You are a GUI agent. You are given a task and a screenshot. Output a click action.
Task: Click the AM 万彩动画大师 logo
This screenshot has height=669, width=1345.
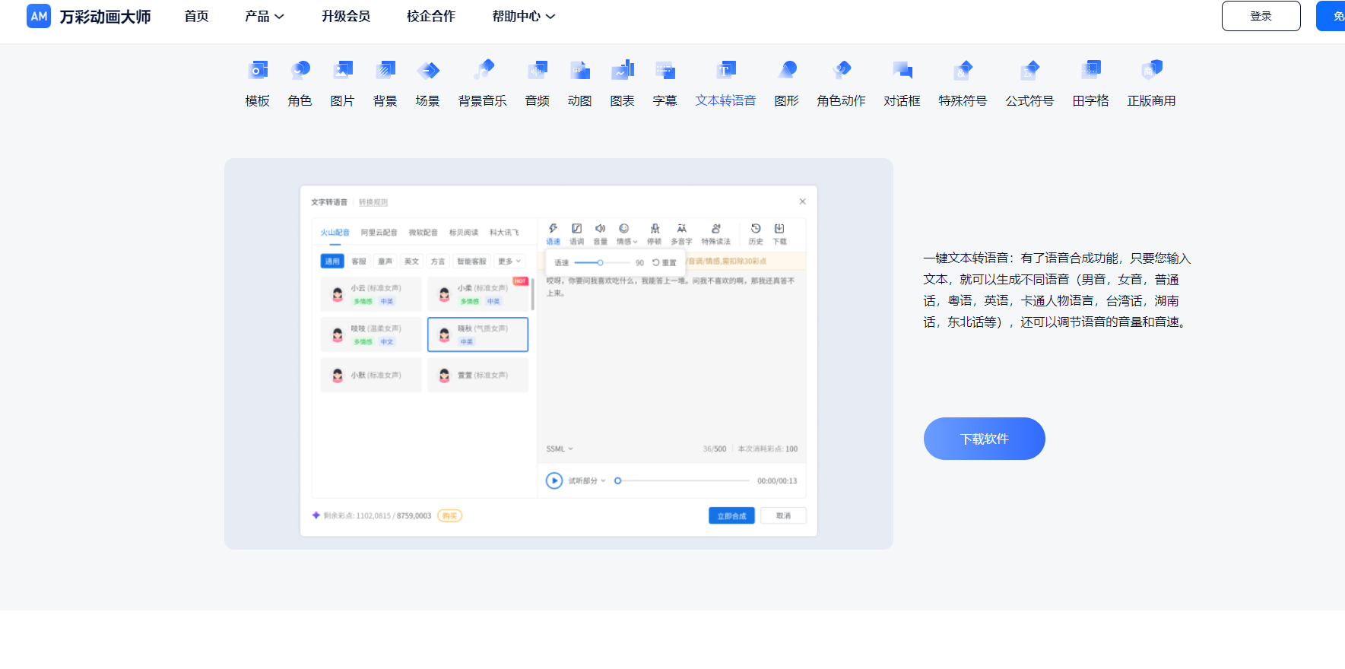click(89, 16)
